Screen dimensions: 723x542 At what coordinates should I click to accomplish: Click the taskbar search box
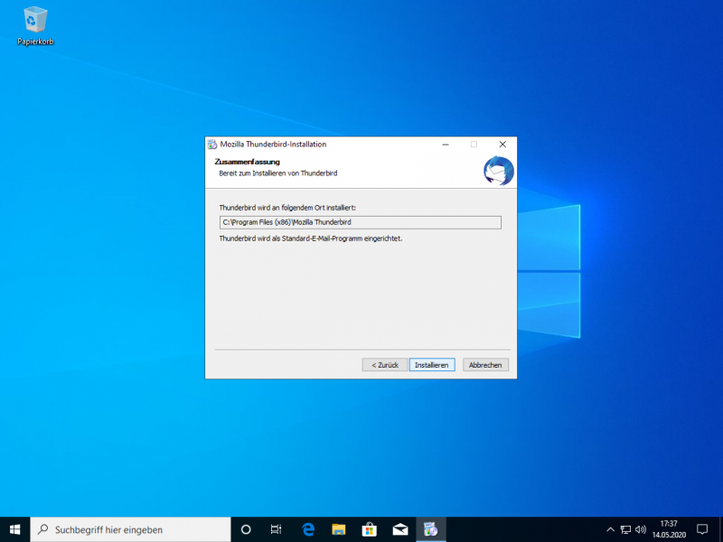coord(131,529)
